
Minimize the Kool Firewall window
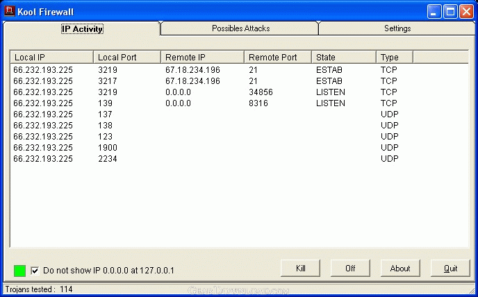[434, 12]
